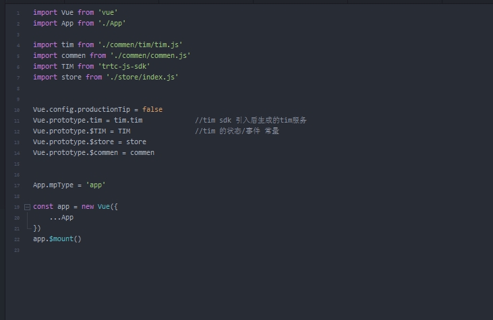Click line number 1 in the gutter
493x320 pixels.
pyautogui.click(x=18, y=13)
